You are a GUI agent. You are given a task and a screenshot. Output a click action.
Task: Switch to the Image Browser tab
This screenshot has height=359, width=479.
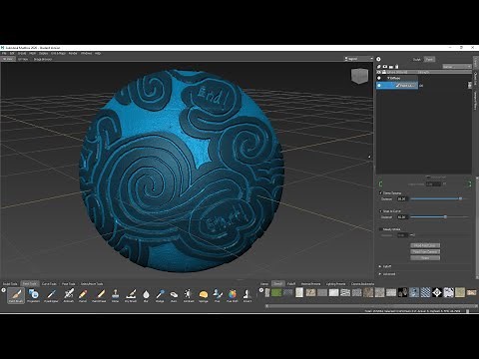pyautogui.click(x=43, y=59)
